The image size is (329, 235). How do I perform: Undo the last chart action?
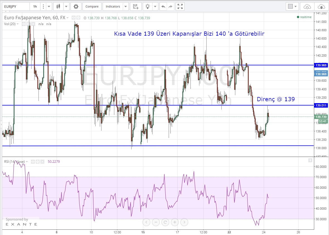click(x=163, y=6)
